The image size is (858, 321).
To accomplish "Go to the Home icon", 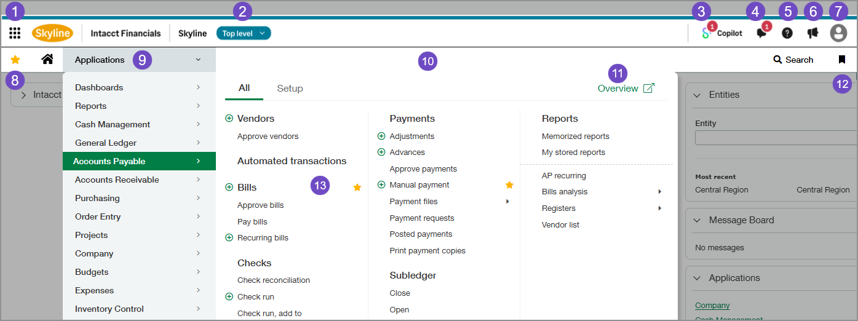I will coord(47,60).
